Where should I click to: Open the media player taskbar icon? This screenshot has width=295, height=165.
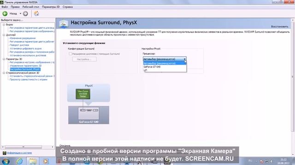(x=45, y=161)
